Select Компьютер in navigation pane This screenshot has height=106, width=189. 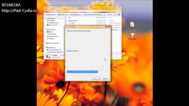pyautogui.click(x=51, y=48)
